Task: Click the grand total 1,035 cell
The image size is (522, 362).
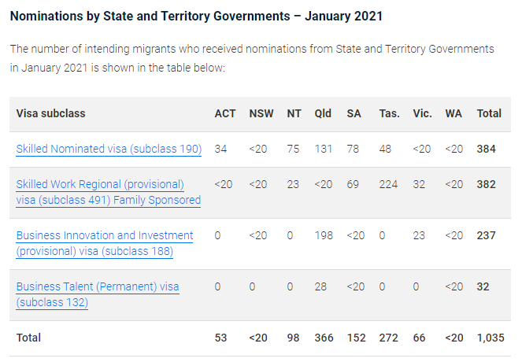Action: (489, 338)
